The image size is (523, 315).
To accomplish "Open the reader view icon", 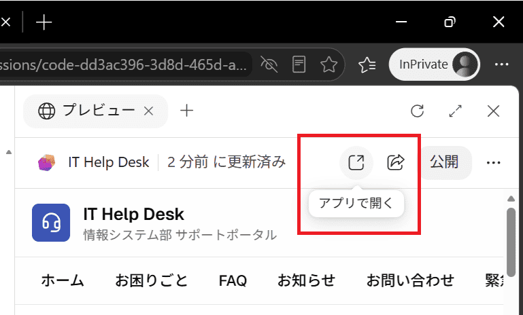I will point(299,64).
